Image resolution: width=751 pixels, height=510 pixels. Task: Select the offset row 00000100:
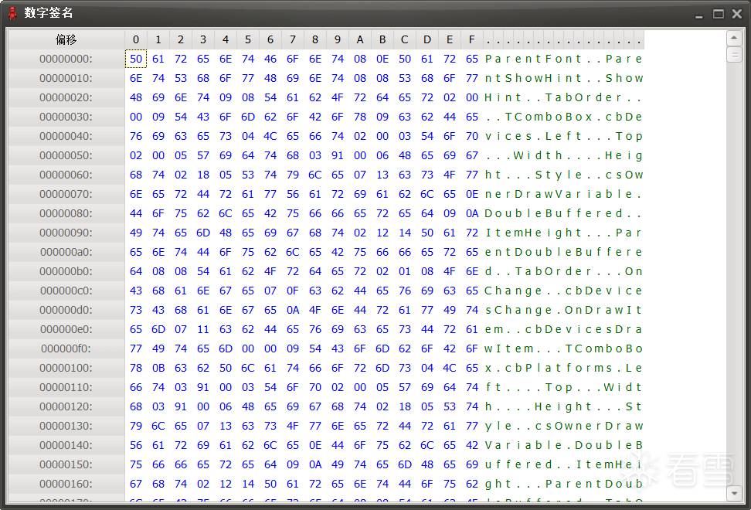click(66, 368)
